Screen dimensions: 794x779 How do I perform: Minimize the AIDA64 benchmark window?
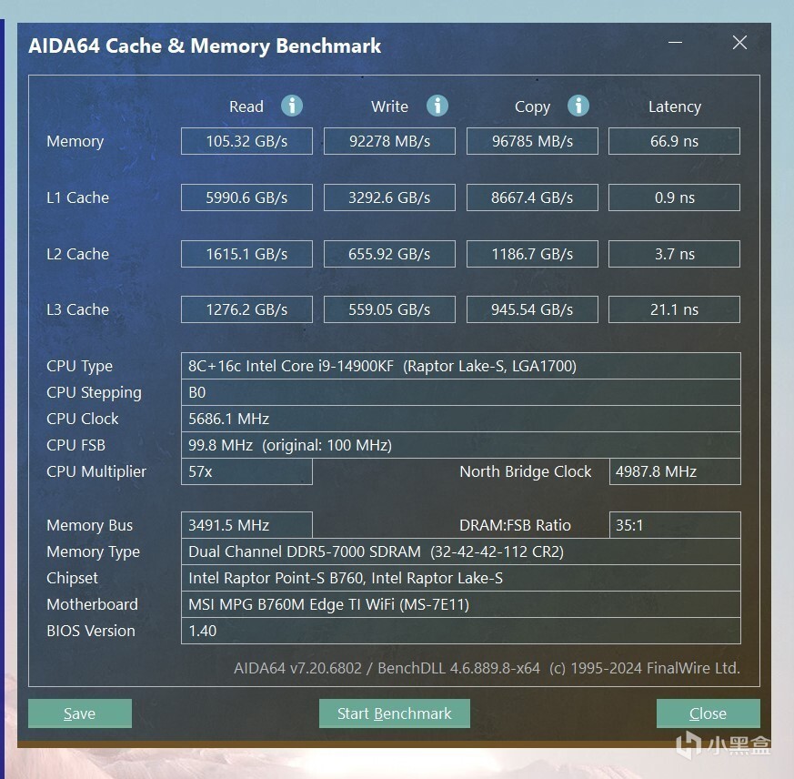pos(675,43)
